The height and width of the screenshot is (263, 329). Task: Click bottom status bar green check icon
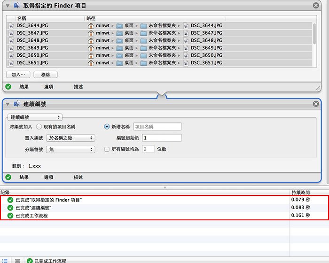click(30, 261)
